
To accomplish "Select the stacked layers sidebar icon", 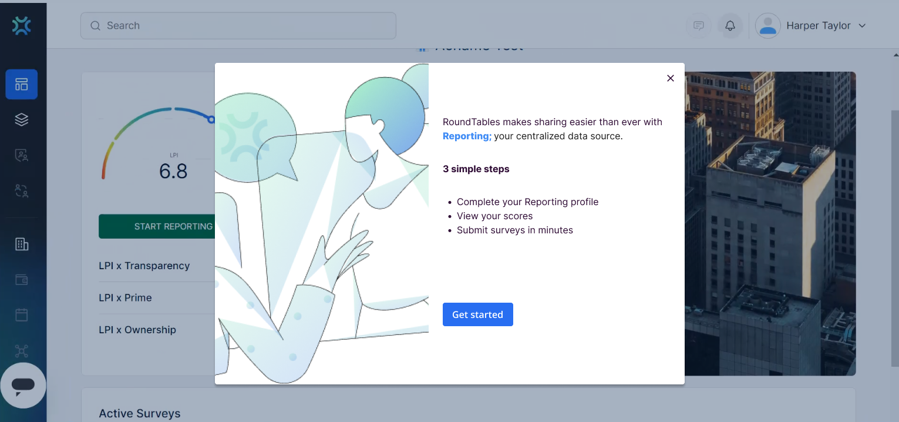I will (22, 120).
